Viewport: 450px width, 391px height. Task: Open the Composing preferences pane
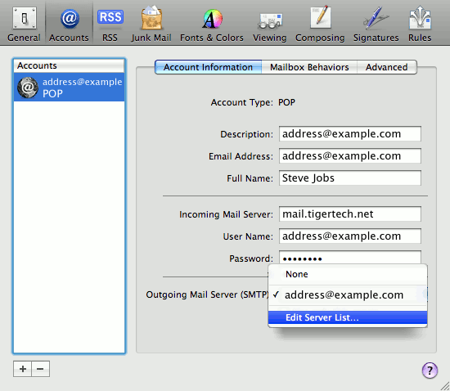coord(320,25)
